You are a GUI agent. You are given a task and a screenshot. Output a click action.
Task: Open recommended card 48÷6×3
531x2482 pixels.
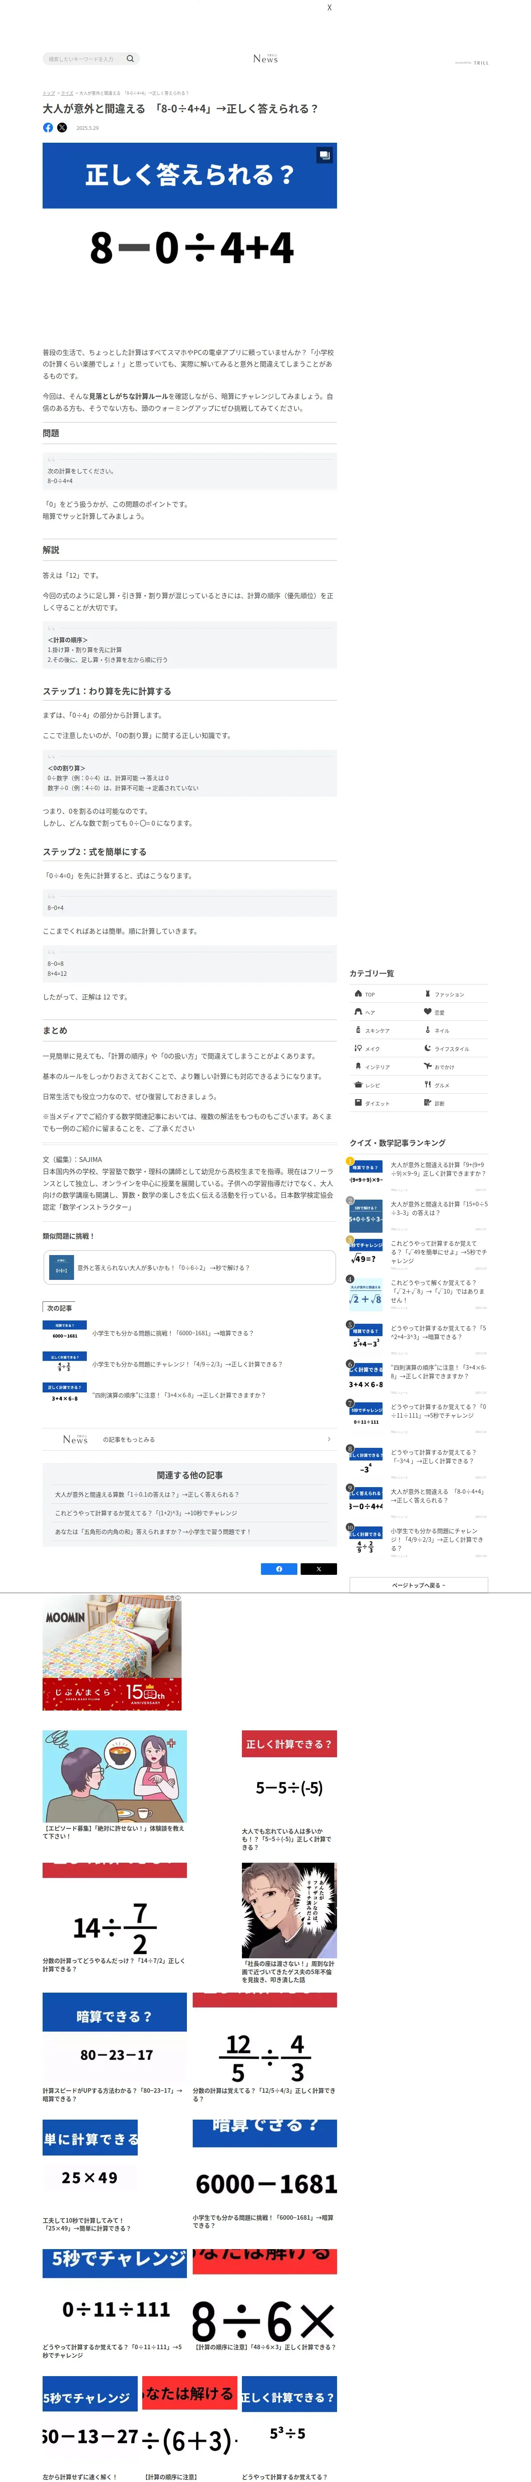[265, 2301]
